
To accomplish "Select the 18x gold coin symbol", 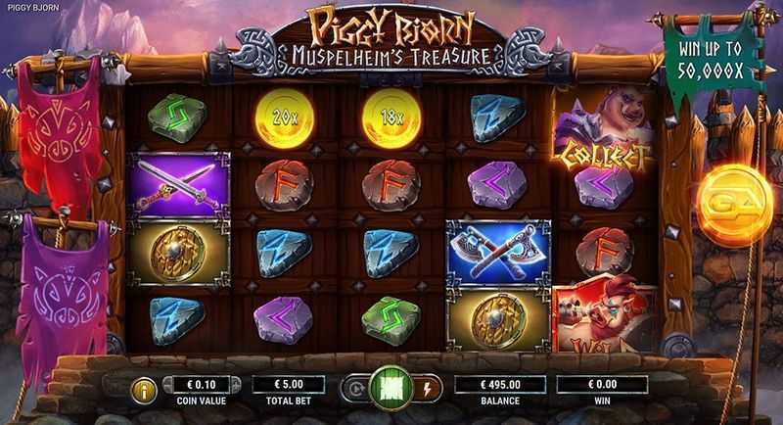I will 391,118.
